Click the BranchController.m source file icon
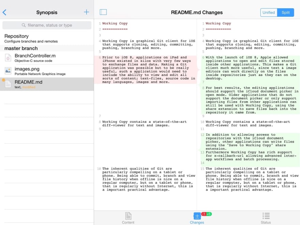The image size is (300, 225). (x=8, y=58)
